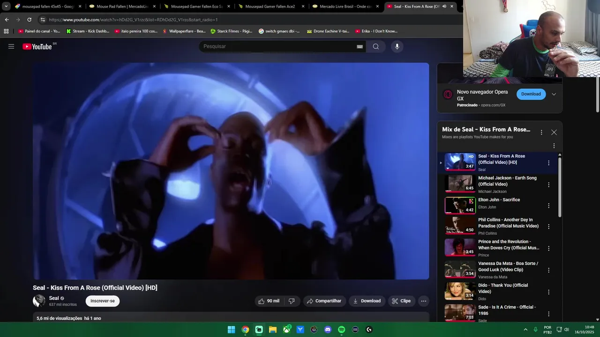Show hidden system tray icons chevron

coord(525,330)
